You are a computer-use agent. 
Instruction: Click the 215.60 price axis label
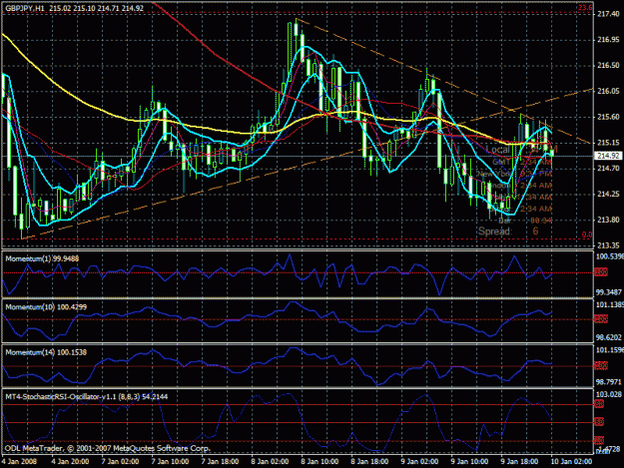(x=608, y=117)
